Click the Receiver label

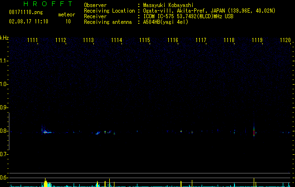[95, 16]
